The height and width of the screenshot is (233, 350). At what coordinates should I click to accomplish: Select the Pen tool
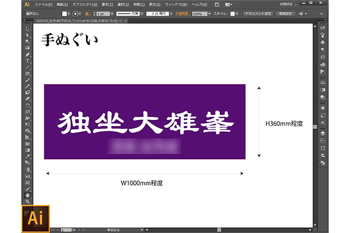[x=27, y=55]
